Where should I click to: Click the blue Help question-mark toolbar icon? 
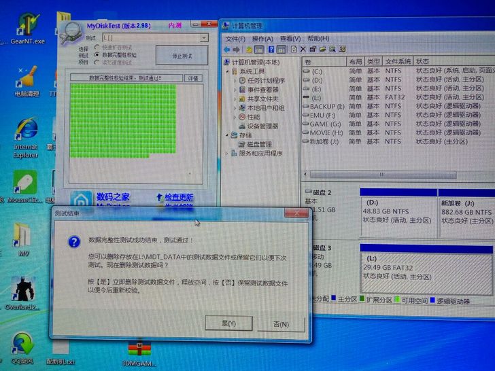[x=271, y=49]
